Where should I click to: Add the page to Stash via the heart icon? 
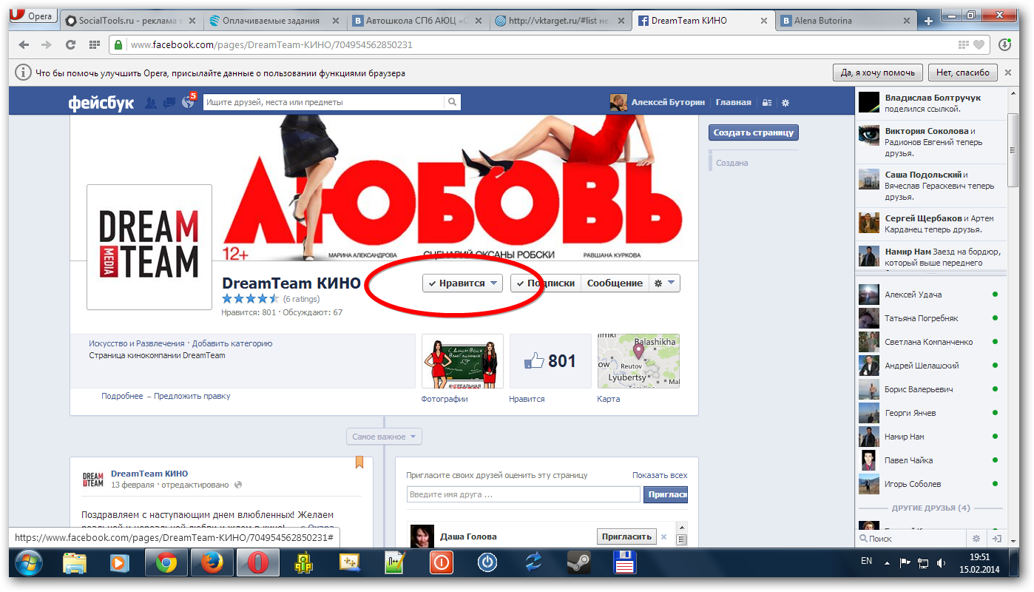click(979, 45)
